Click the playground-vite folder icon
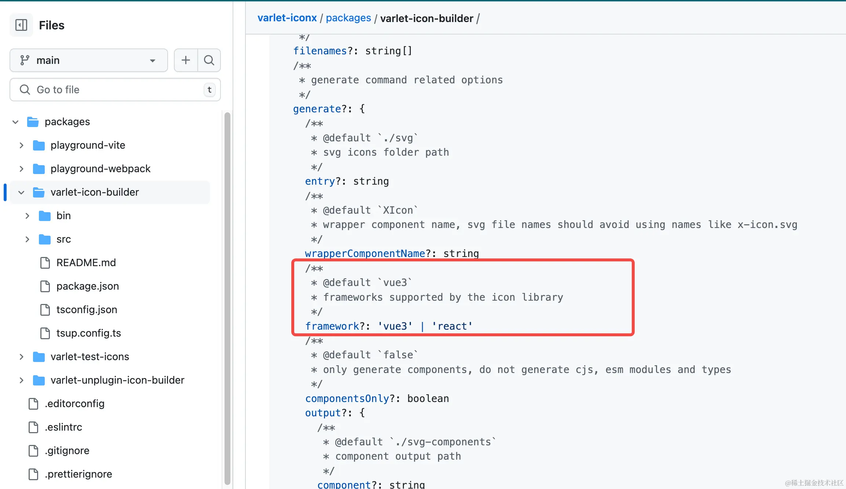 tap(39, 145)
